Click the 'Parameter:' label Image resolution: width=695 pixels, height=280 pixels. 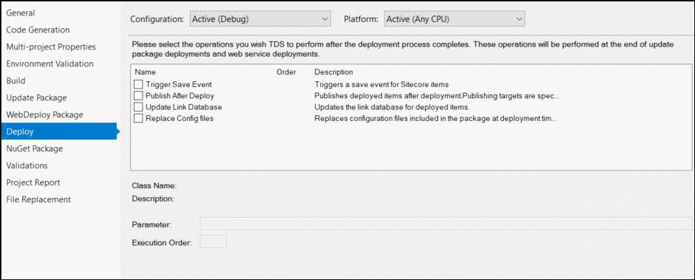[152, 225]
